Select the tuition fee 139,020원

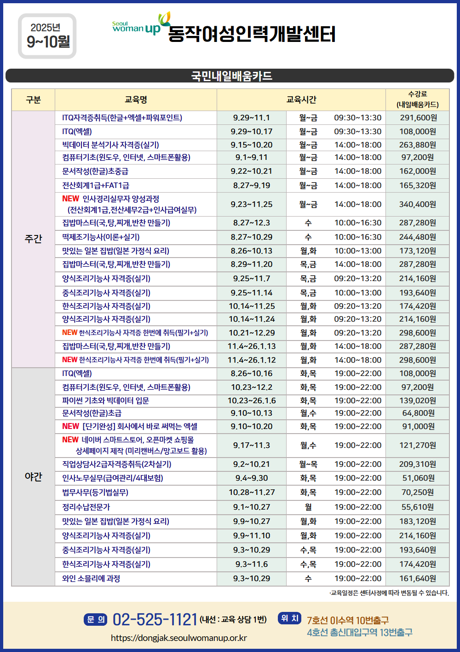[x=418, y=401]
